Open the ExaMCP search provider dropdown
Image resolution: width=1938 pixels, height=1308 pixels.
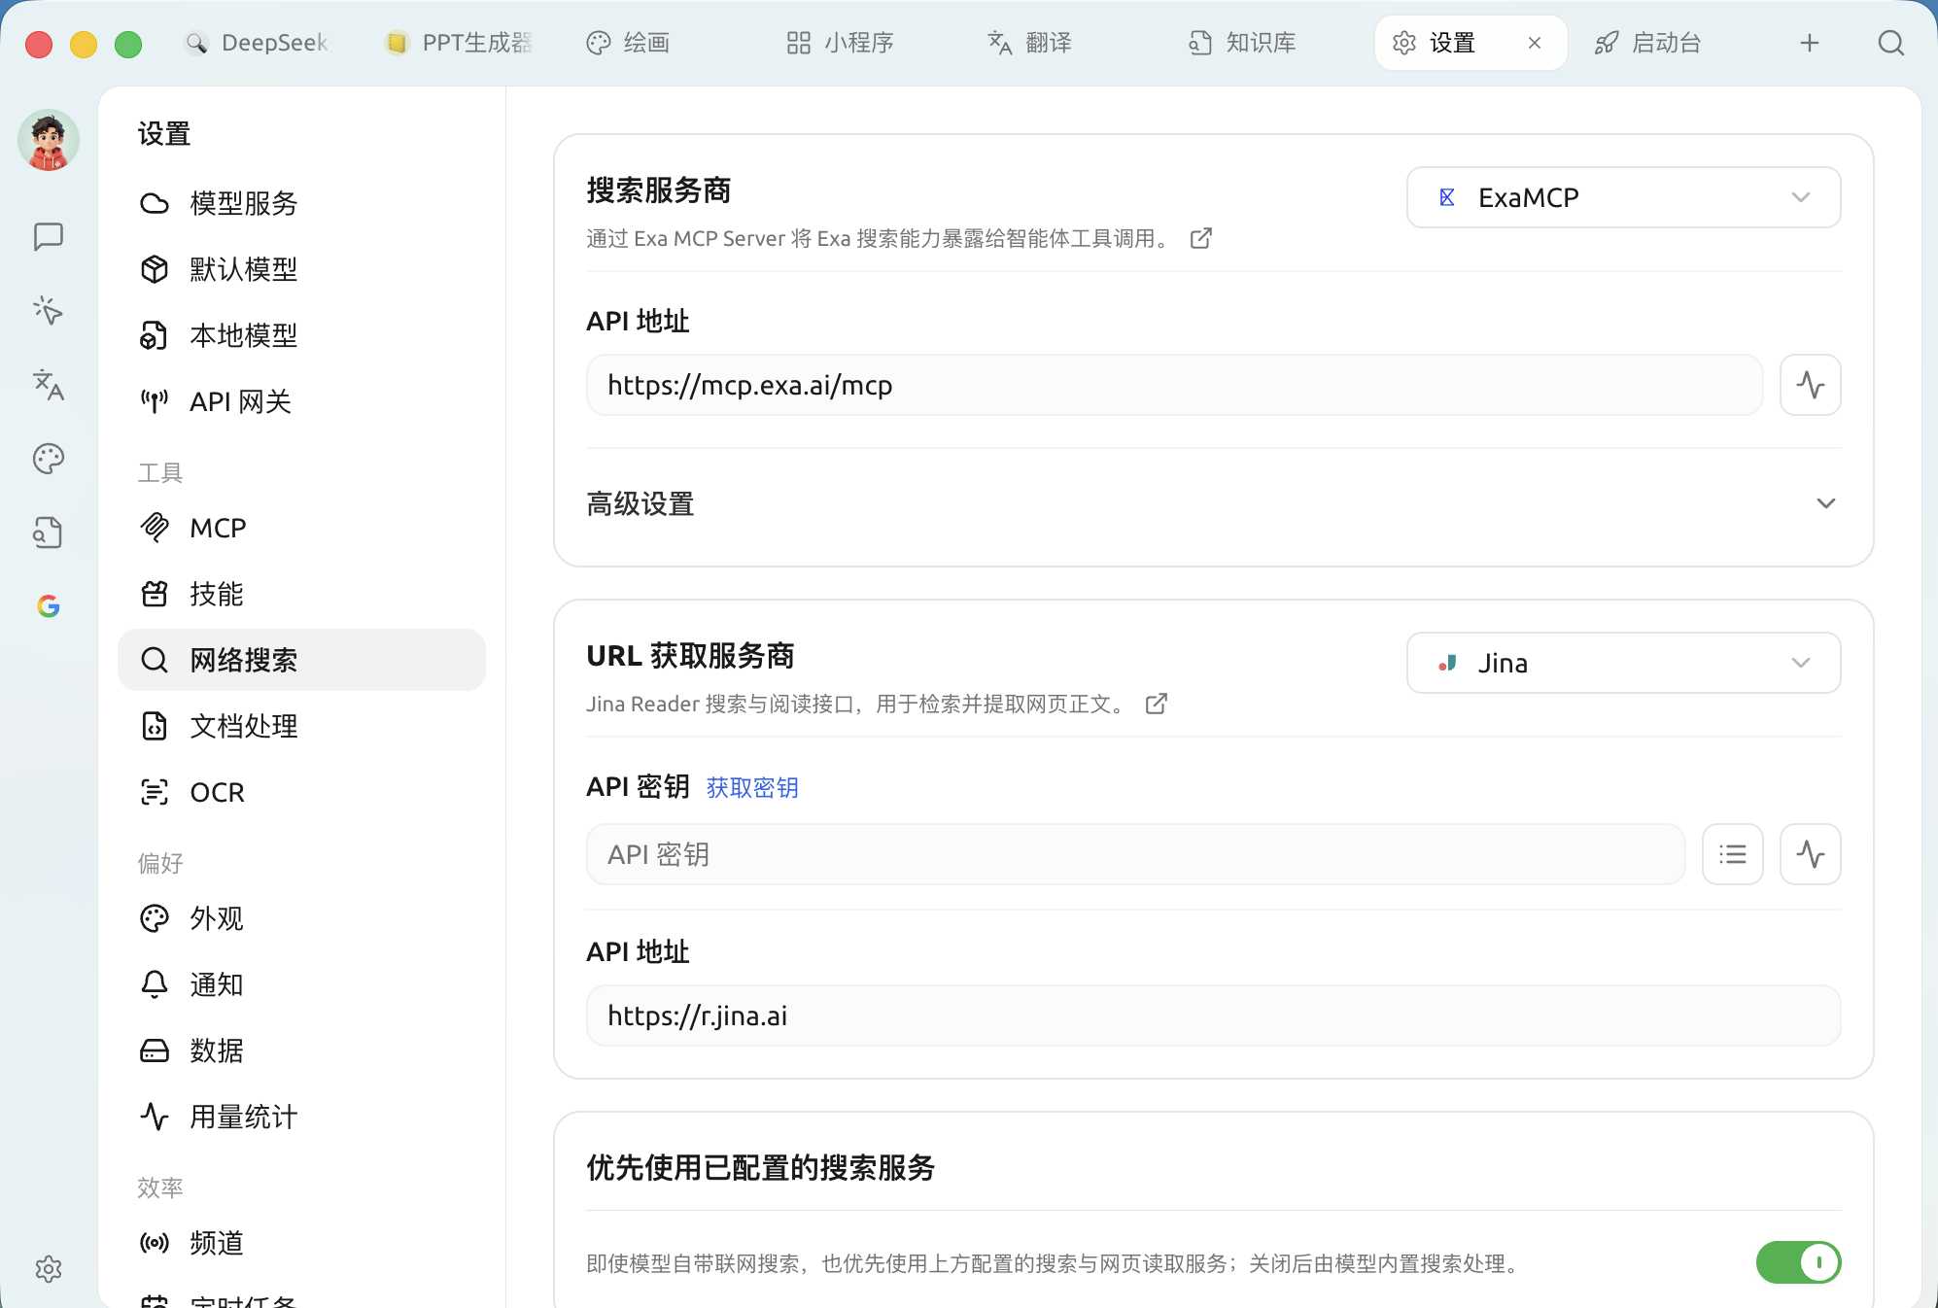[x=1623, y=197]
